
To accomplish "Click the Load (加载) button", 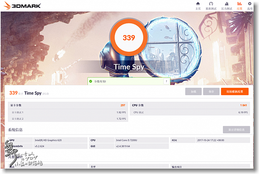I will (193, 91).
